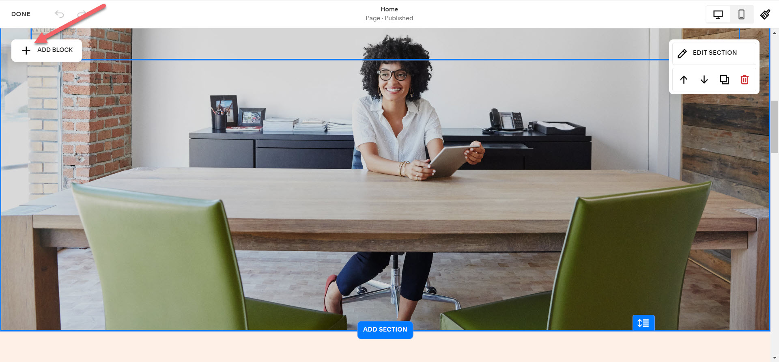Duplicate the current section
Viewport: 779px width, 362px height.
pyautogui.click(x=724, y=80)
